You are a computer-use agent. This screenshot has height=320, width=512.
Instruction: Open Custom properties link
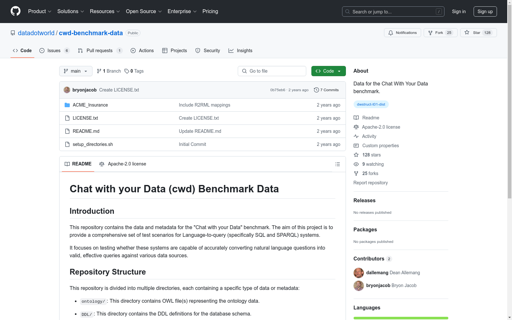point(376,146)
